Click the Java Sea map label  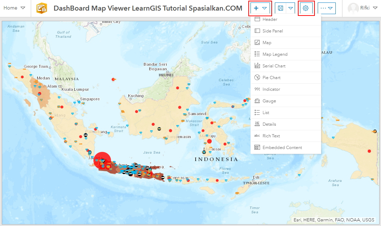pyautogui.click(x=152, y=153)
